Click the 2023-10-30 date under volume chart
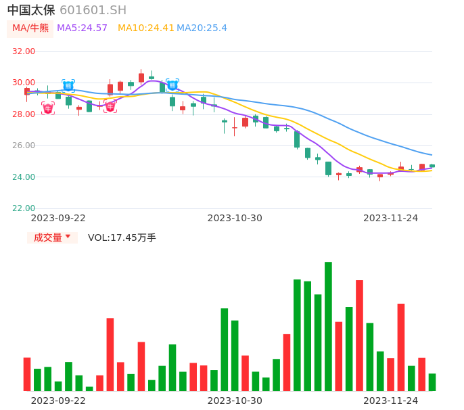Screen dimensions: 464x410 [235, 401]
